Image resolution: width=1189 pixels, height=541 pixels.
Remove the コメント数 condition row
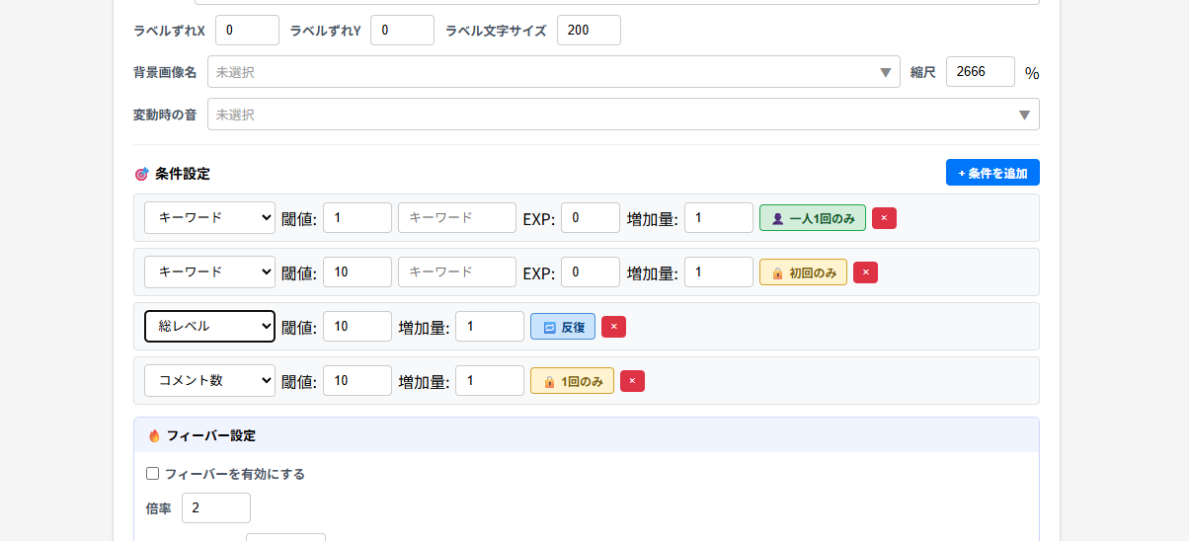(632, 380)
